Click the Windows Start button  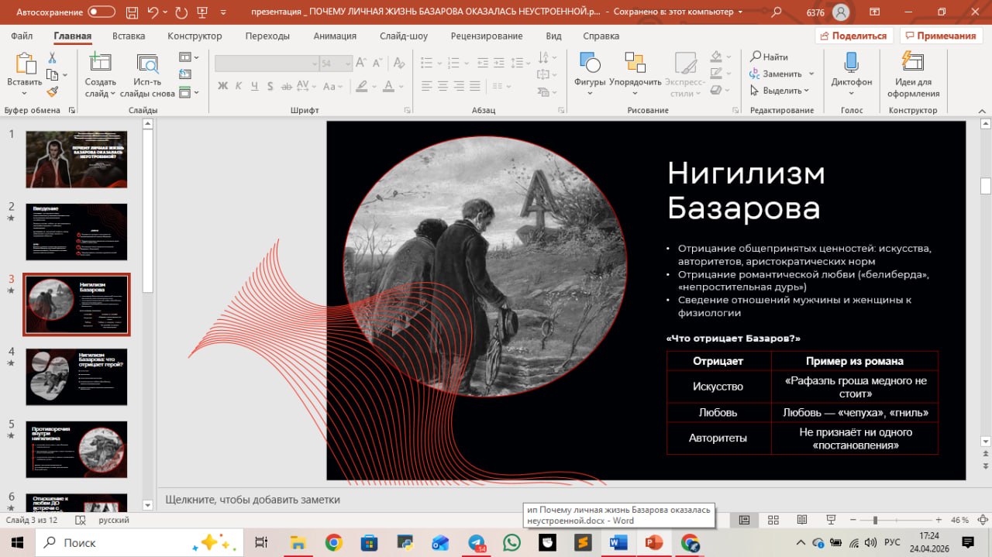pyautogui.click(x=17, y=542)
